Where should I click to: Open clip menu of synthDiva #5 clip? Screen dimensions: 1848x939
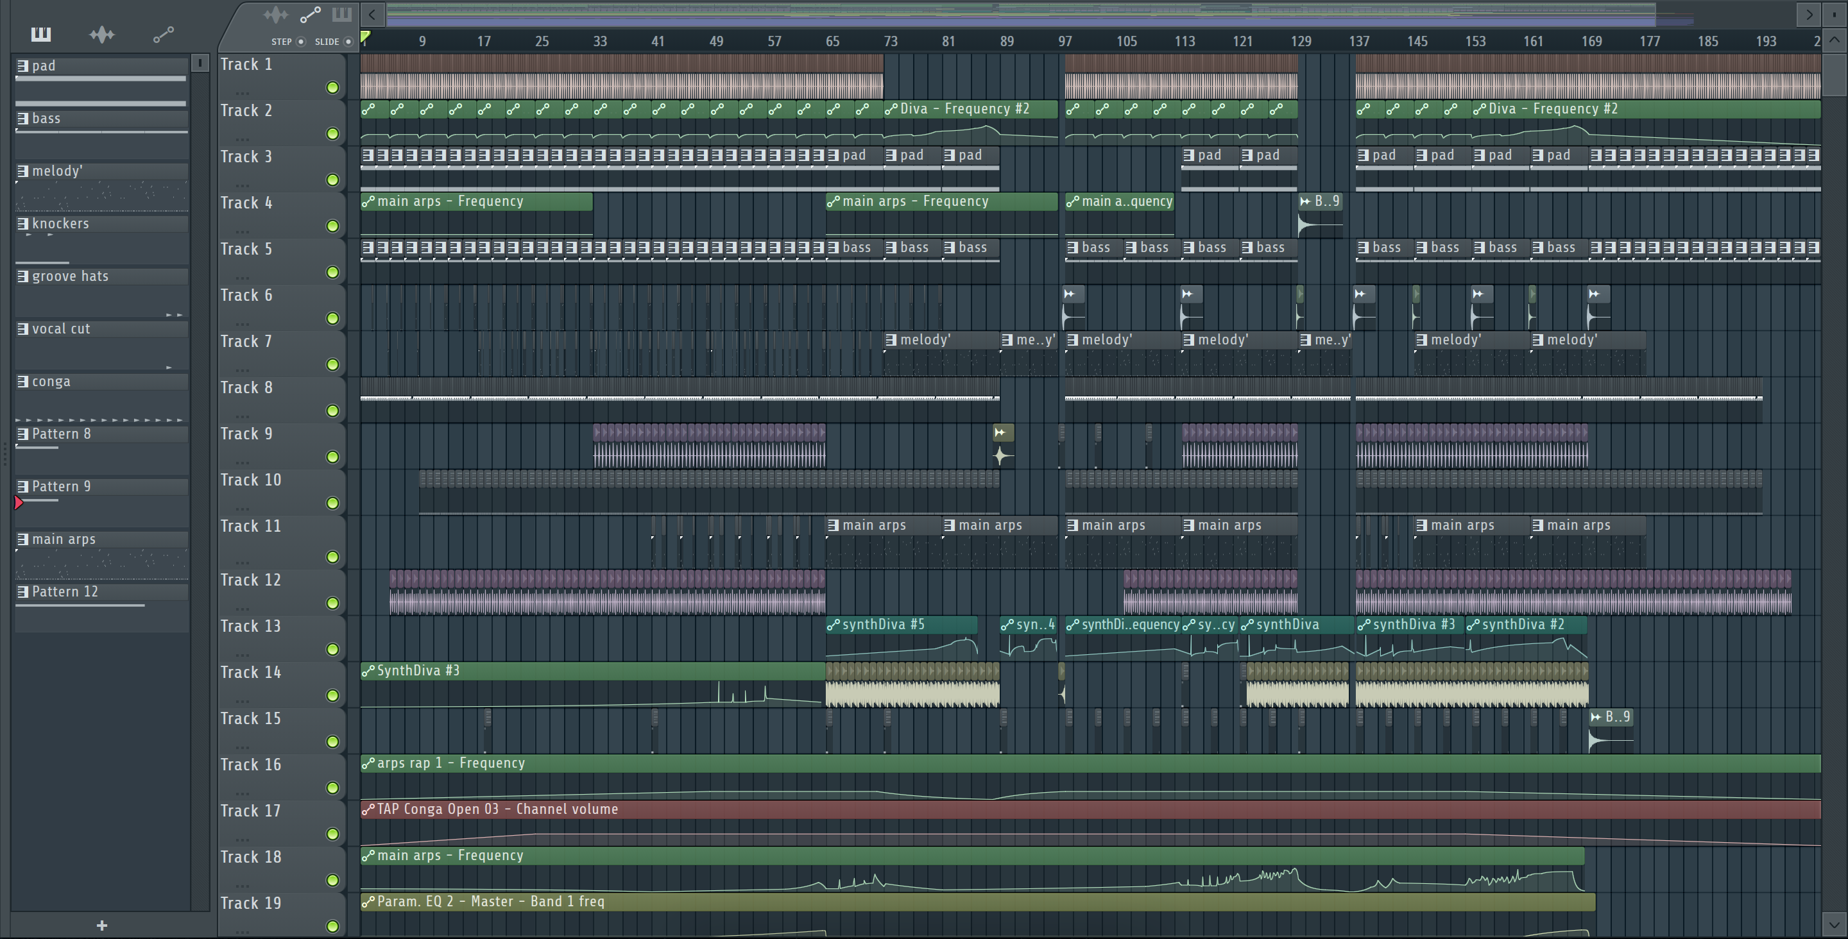[833, 625]
